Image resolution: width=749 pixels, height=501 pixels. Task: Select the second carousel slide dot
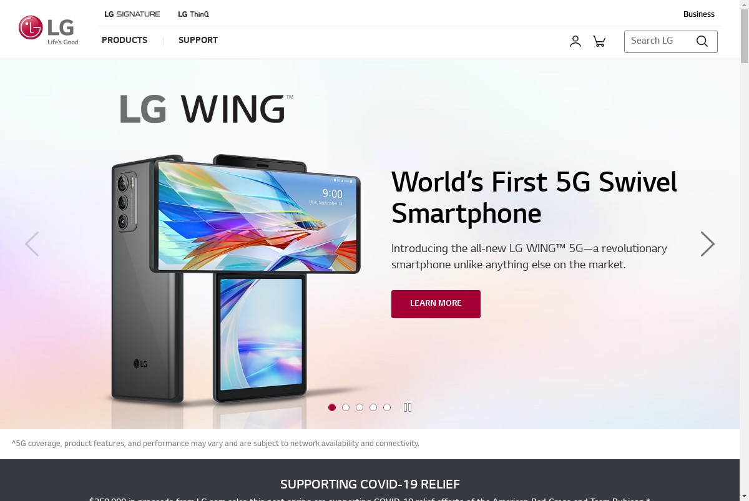tap(346, 407)
